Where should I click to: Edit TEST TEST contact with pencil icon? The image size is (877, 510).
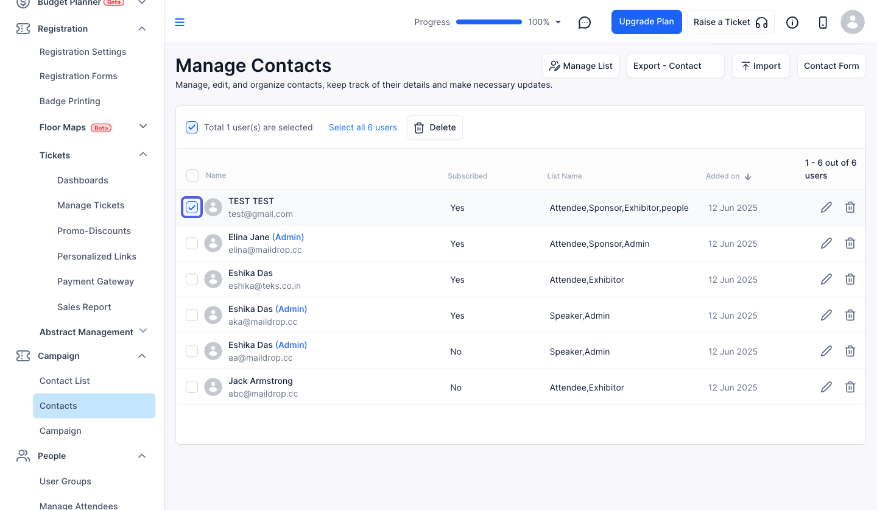(x=826, y=208)
